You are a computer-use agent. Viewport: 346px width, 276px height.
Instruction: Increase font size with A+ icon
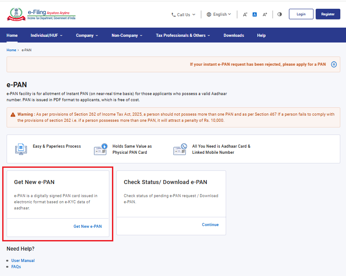pos(265,14)
